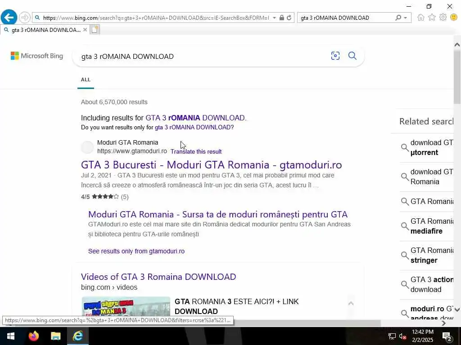Viewport: 461px width, 345px height.
Task: Click the 'About 6,570,000 results' text
Action: [x=114, y=102]
